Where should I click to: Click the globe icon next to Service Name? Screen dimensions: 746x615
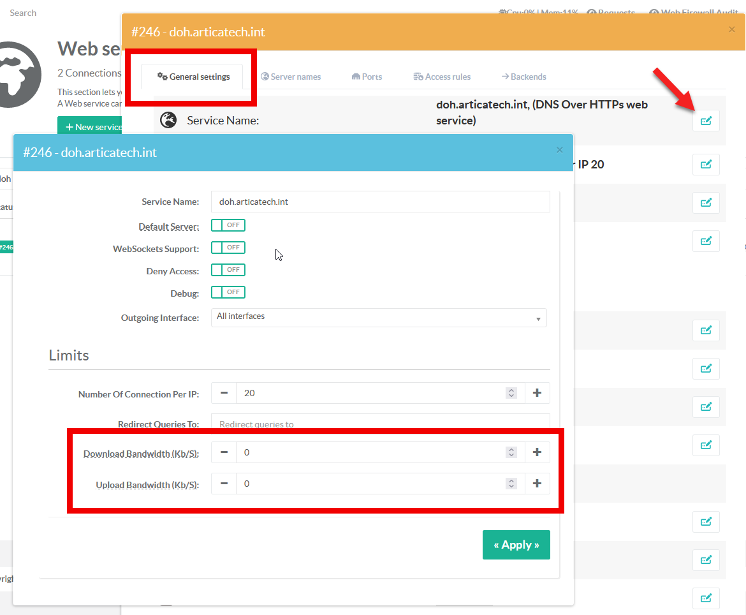(168, 120)
